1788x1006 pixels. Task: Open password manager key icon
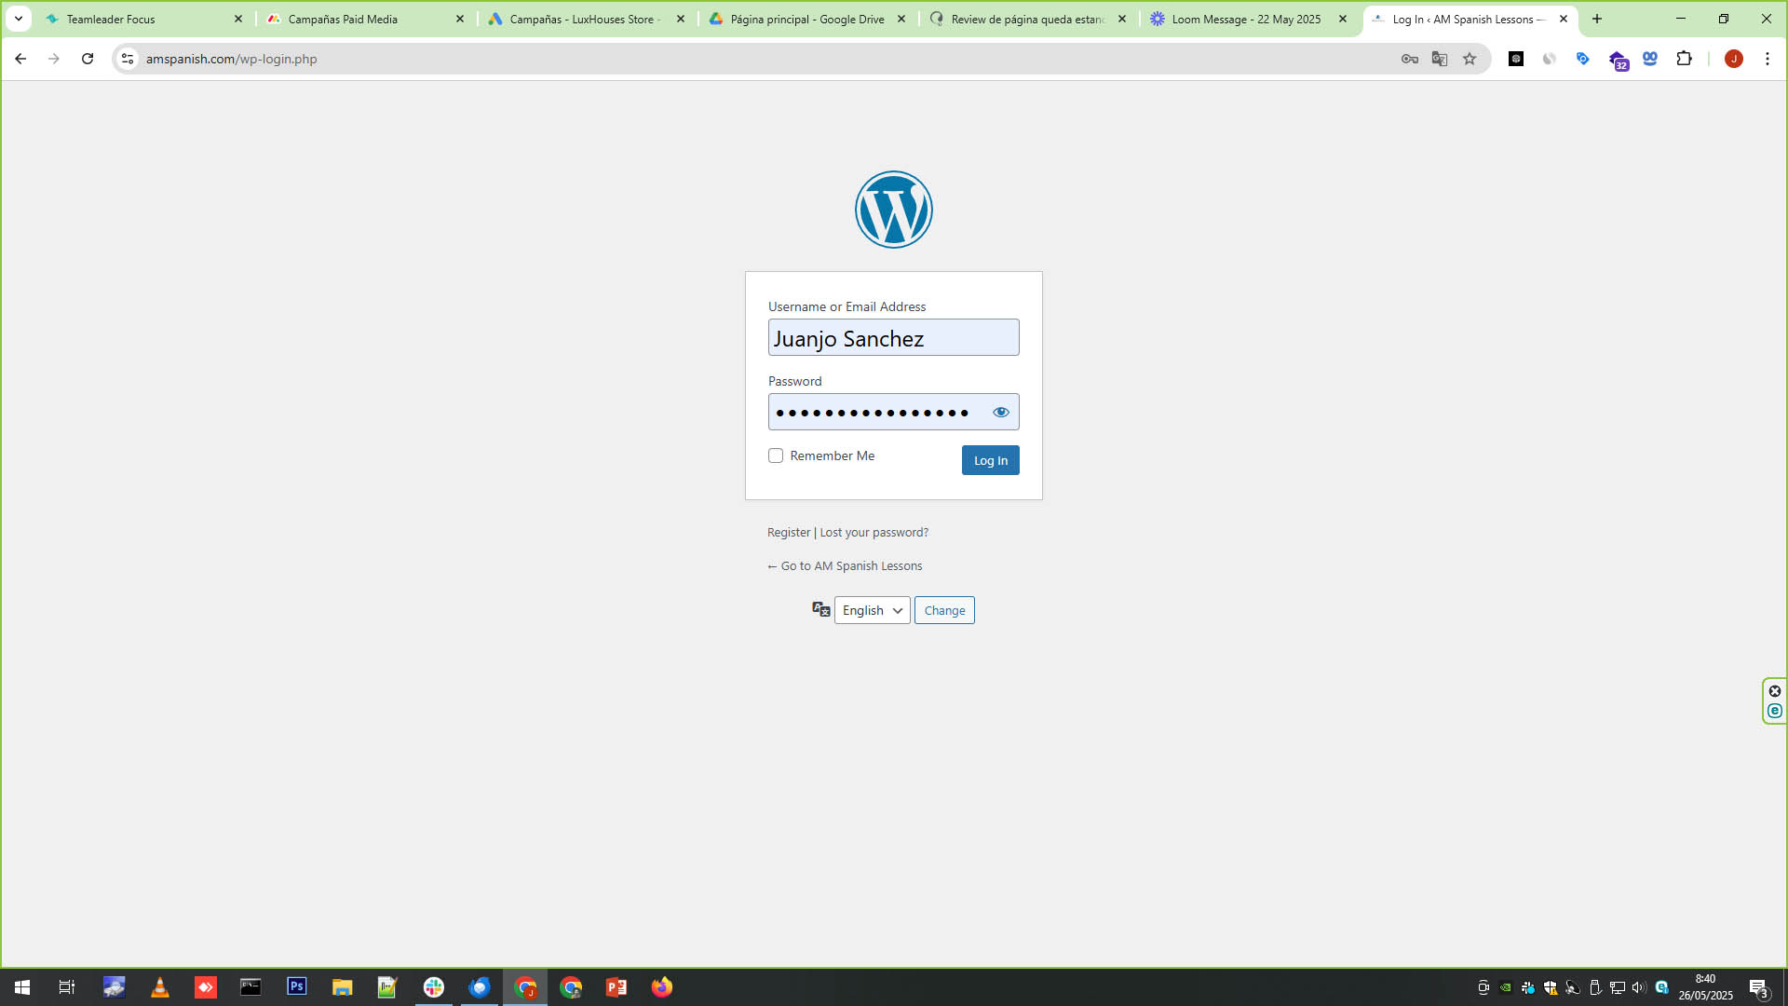(x=1410, y=59)
